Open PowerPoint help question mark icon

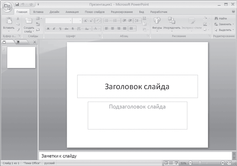233,11
